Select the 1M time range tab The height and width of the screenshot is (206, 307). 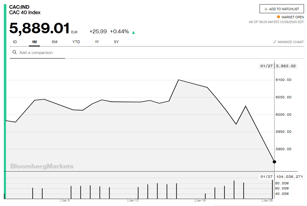click(34, 42)
